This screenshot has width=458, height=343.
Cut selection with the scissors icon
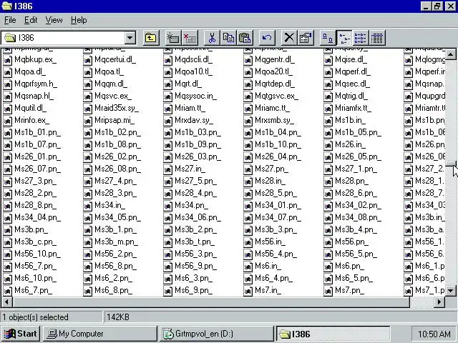pos(212,38)
